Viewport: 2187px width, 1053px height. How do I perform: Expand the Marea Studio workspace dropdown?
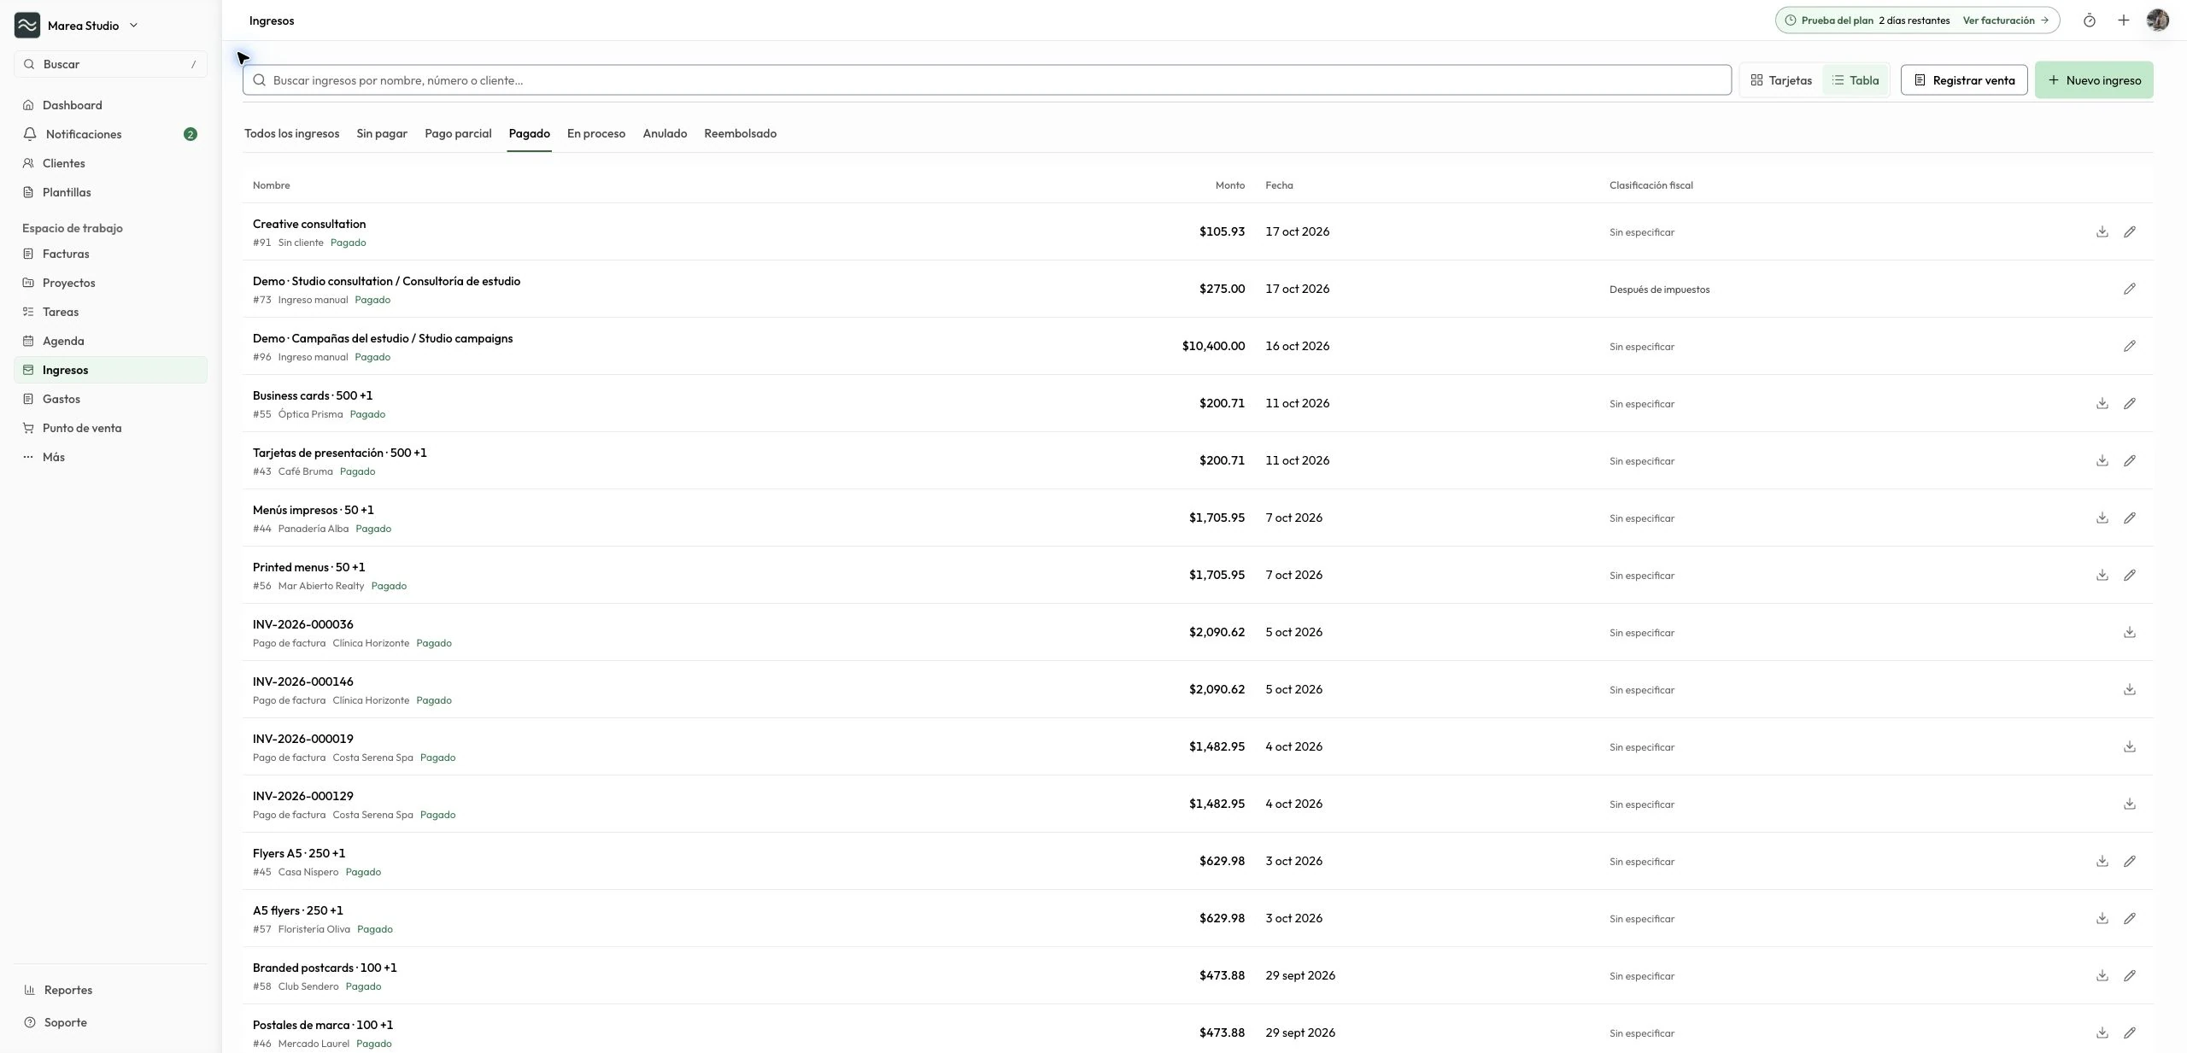pyautogui.click(x=77, y=26)
